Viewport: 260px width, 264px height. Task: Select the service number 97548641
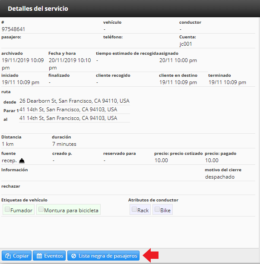[x=13, y=29]
